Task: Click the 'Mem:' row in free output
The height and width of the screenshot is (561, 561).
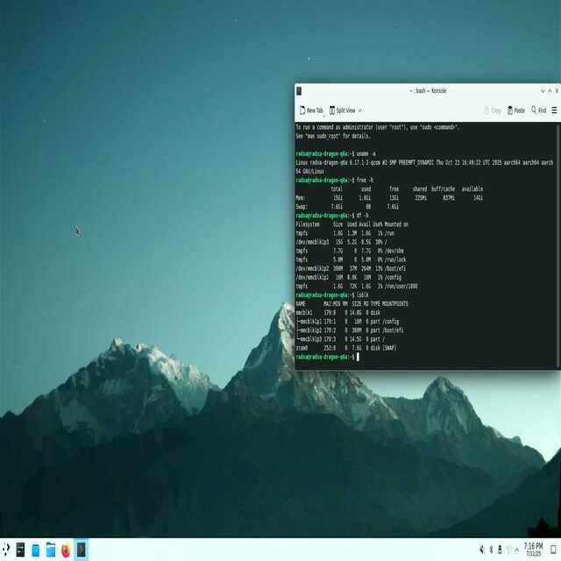Action: coord(389,198)
